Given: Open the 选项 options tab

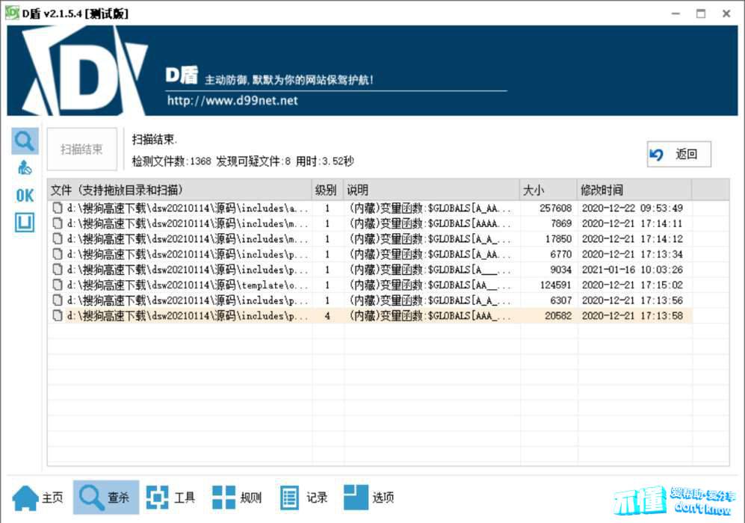Looking at the screenshot, I should tap(369, 497).
